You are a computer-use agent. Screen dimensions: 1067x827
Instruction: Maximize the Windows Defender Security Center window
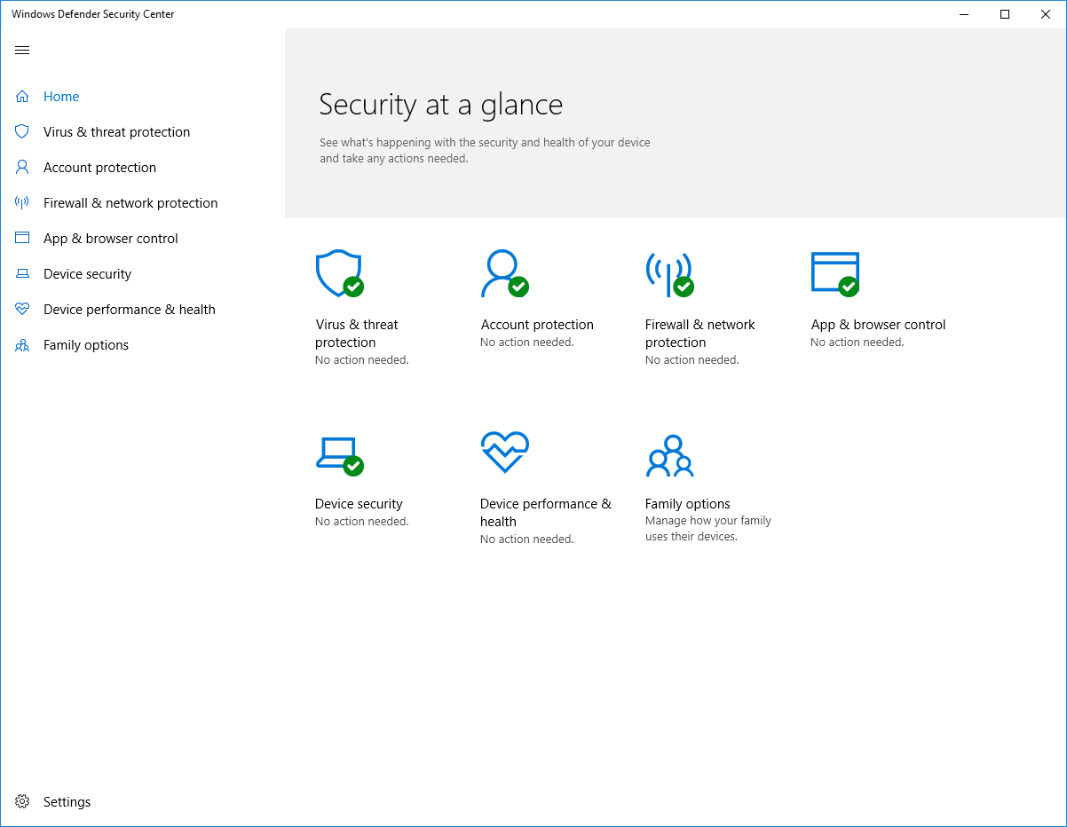coord(1005,14)
